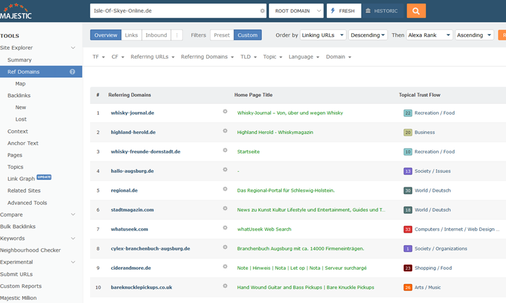Viewport: 506px width, 303px height.
Task: Select the Preset filters option
Action: coord(222,35)
